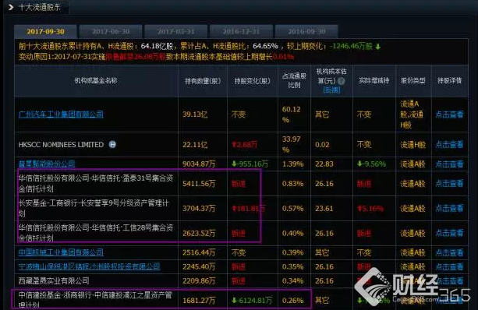This screenshot has height=310, width=478.
Task: Click the info icon beside 机构成本估算(元)
Action: 342,81
